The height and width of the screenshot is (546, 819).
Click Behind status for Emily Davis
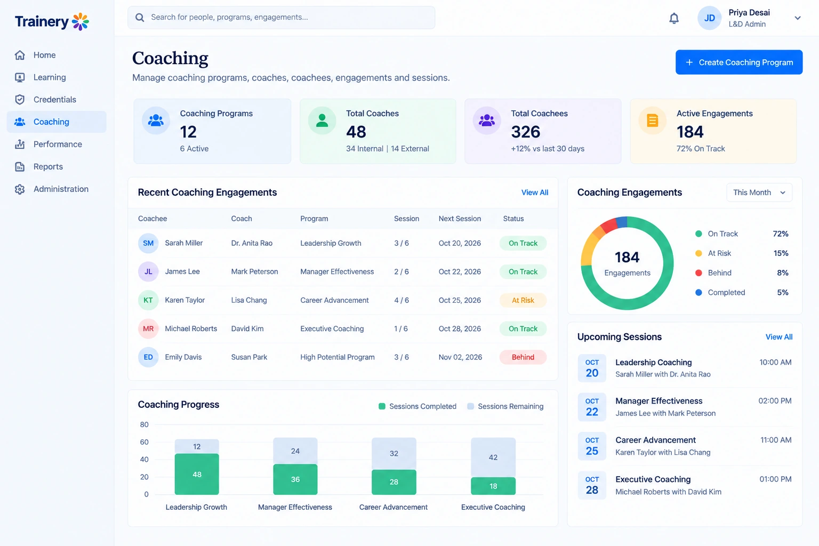[523, 357]
